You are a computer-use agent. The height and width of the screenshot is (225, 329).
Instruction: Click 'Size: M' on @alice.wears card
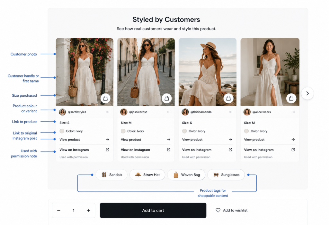(249, 123)
